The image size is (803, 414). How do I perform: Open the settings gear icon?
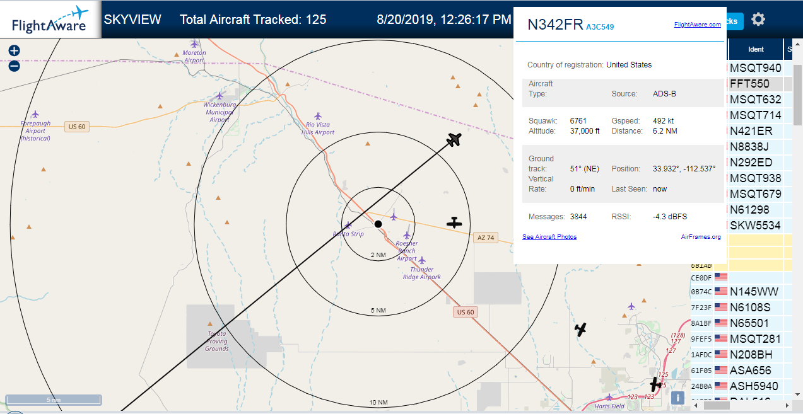click(758, 20)
